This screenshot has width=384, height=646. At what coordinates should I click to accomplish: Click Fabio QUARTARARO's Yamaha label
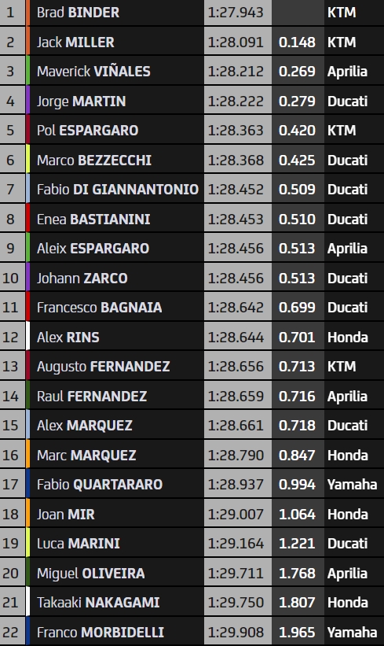[352, 484]
